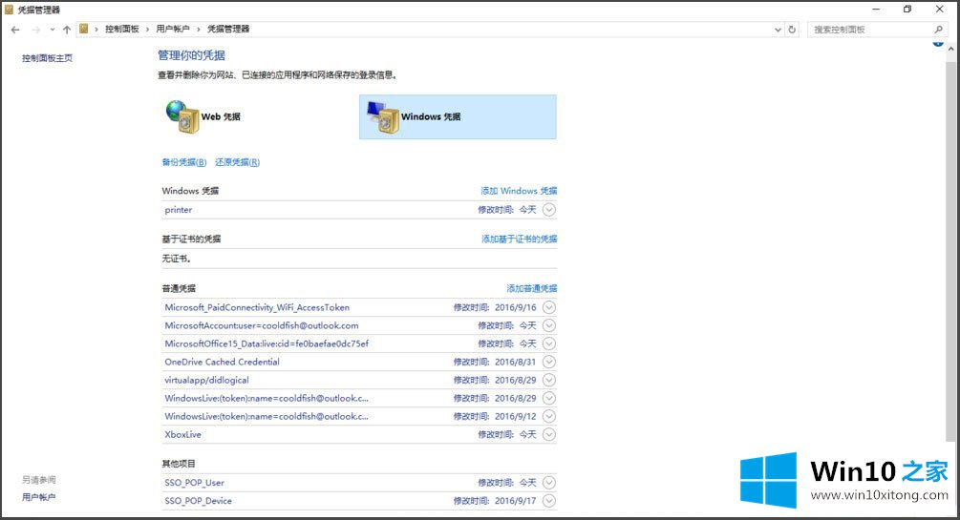Expand WindowsLive token chevron dated 2016/8/29

549,398
